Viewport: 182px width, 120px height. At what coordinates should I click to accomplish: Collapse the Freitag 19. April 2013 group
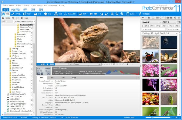coord(177,34)
